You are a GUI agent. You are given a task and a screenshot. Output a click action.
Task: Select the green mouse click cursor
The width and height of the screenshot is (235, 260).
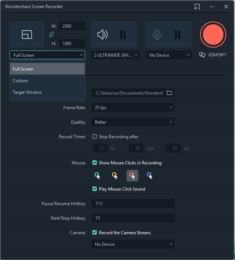(x=97, y=176)
